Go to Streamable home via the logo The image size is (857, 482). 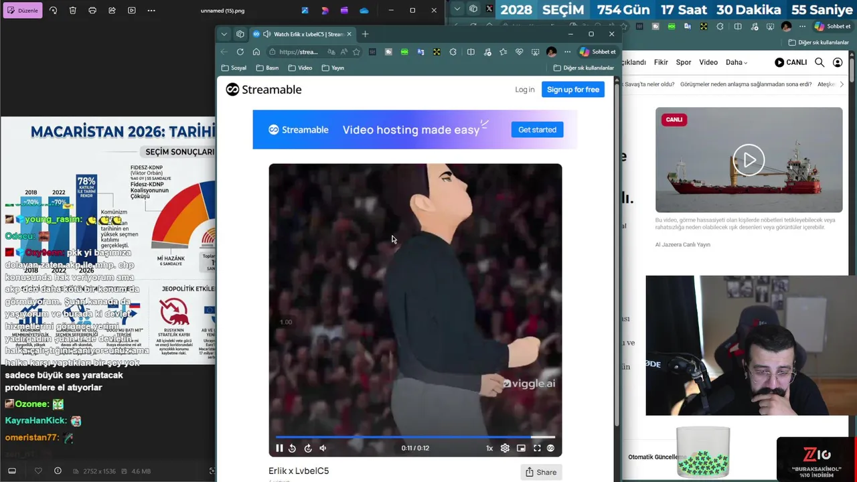coord(264,90)
